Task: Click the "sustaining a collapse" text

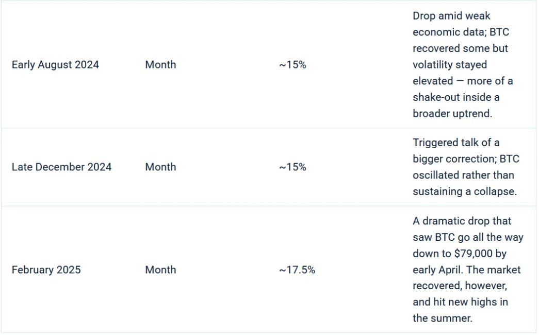Action: pos(464,191)
